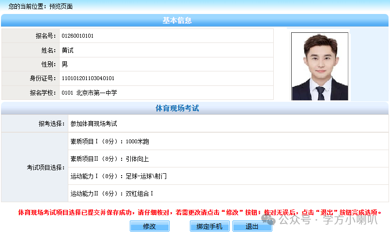The width and height of the screenshot is (390, 235).
Task: Click the 基本信息 section header
Action: (177, 20)
